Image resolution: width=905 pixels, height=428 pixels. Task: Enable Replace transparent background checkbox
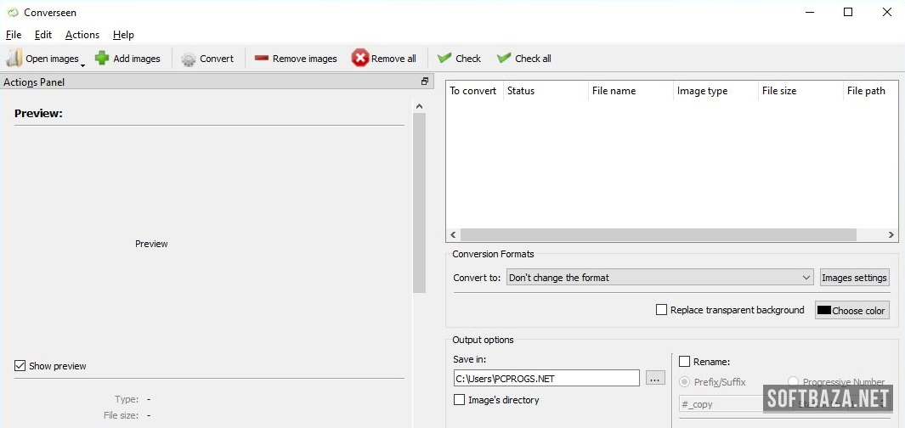(661, 310)
